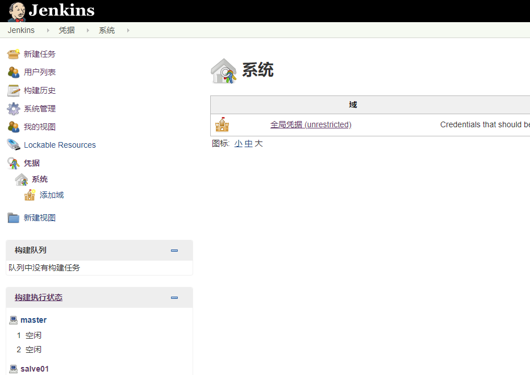Open 构建历史 link
The width and height of the screenshot is (530, 375).
40,90
